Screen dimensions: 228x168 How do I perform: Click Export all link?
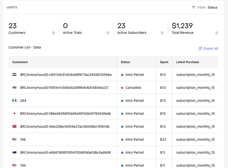point(211,48)
